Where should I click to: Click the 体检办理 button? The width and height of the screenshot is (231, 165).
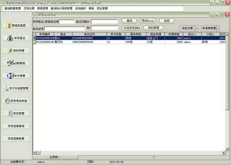click(187, 28)
